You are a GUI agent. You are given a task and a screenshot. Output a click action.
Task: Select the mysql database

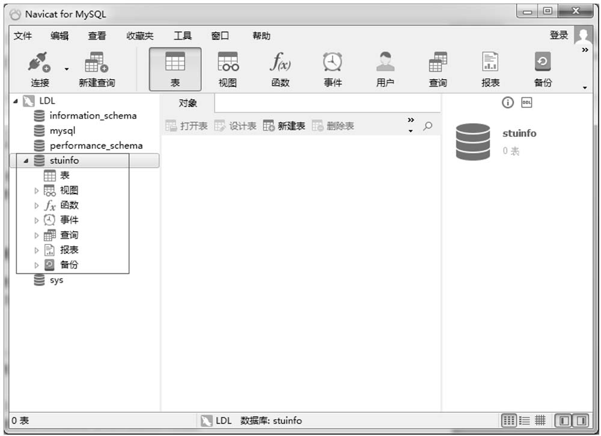(x=63, y=131)
